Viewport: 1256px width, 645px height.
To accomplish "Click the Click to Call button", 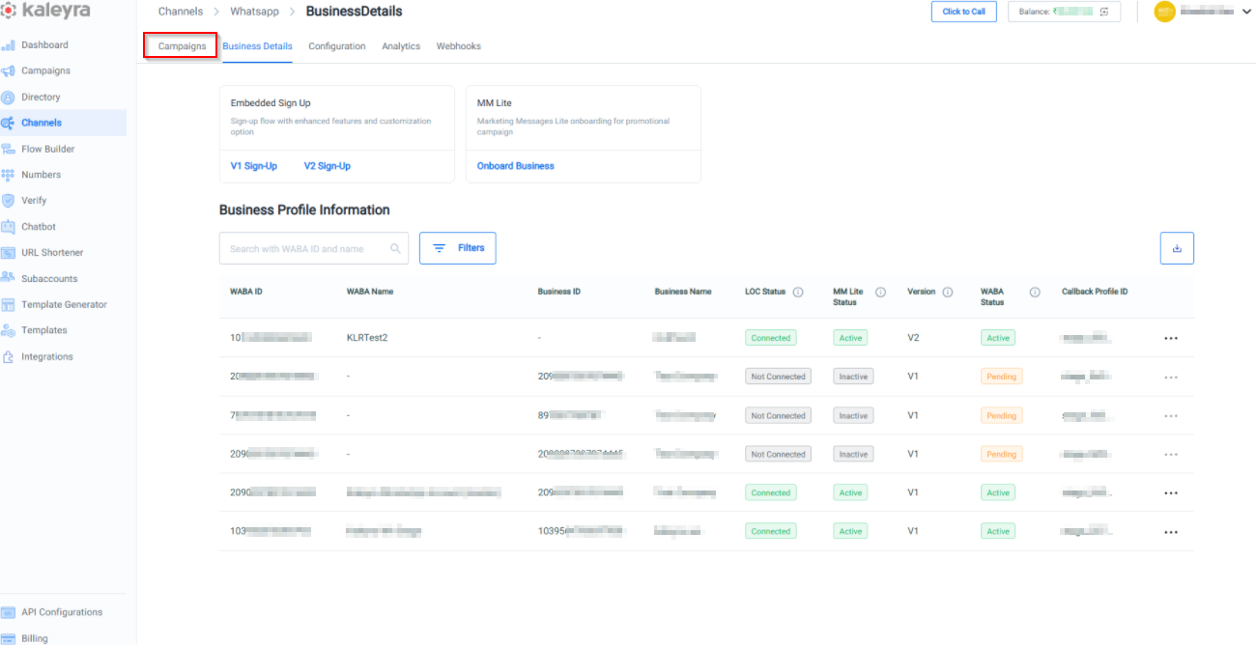I will (964, 12).
